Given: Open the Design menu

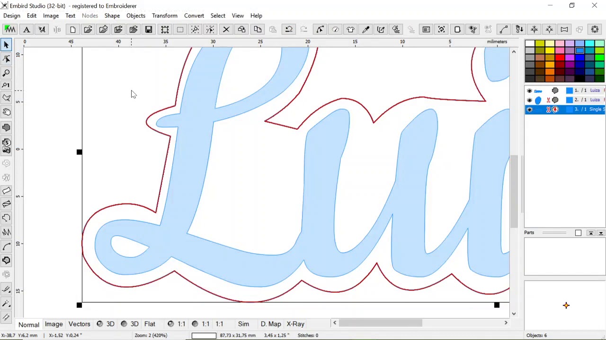Looking at the screenshot, I should [12, 16].
